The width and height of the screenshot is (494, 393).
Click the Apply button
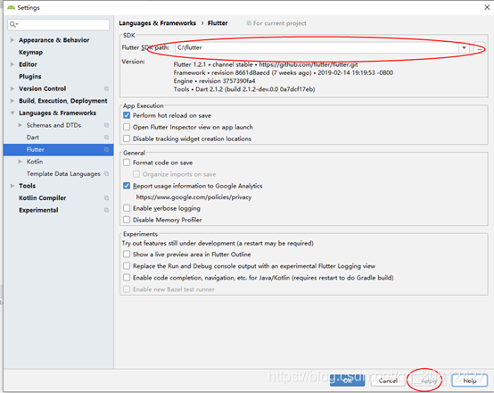click(x=429, y=380)
